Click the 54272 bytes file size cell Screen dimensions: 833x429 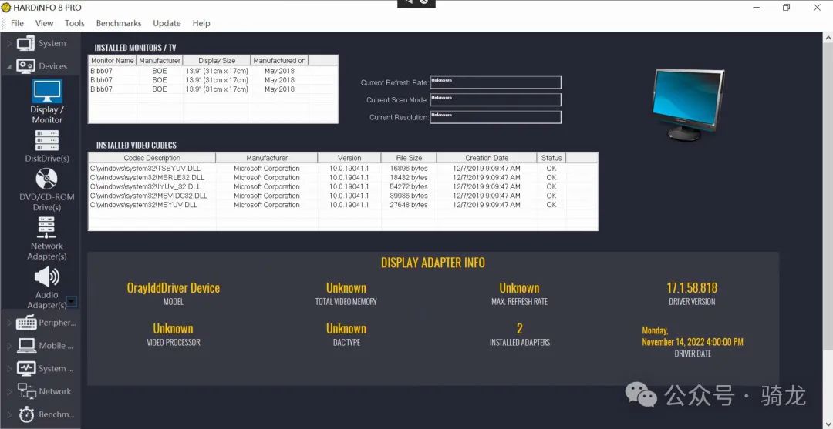[x=409, y=186]
